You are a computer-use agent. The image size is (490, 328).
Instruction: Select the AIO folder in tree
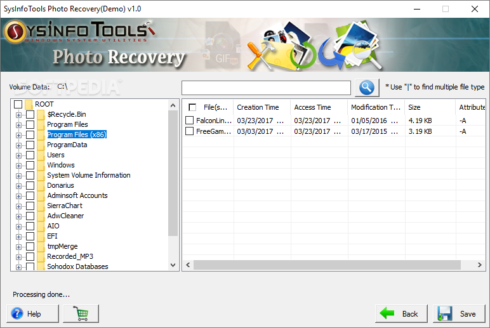(53, 226)
